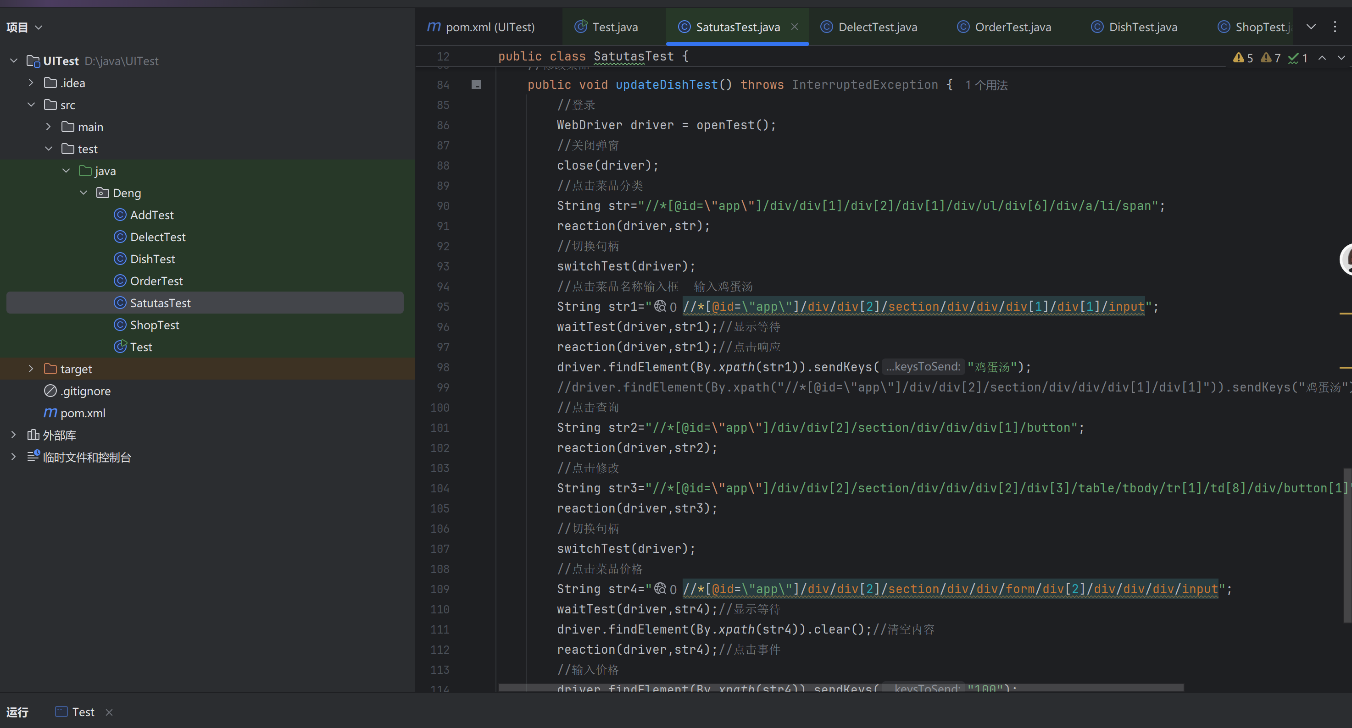Image resolution: width=1352 pixels, height=728 pixels.
Task: Close the SatutasTest.java tab
Action: pyautogui.click(x=795, y=27)
